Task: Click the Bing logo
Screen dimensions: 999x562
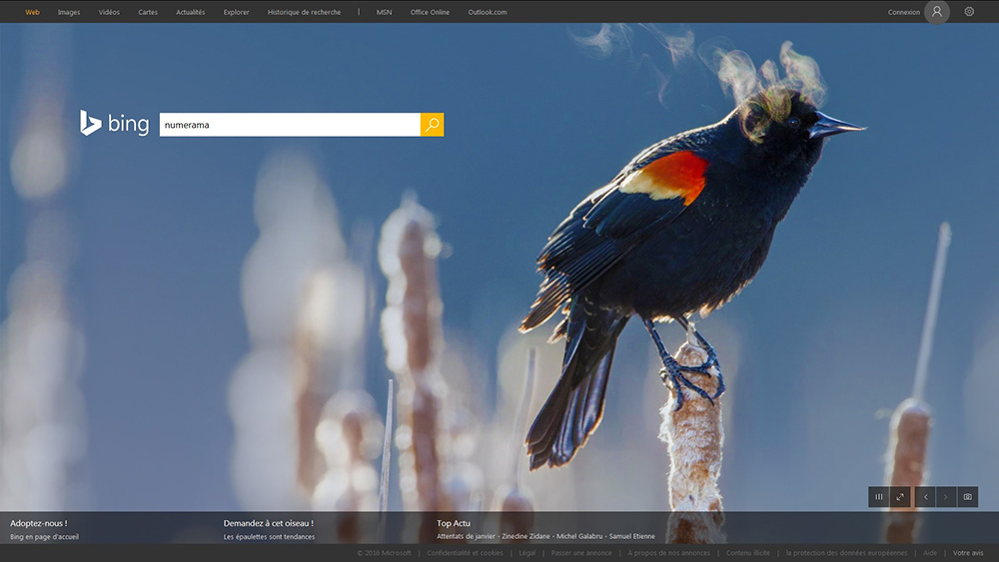Action: tap(114, 124)
